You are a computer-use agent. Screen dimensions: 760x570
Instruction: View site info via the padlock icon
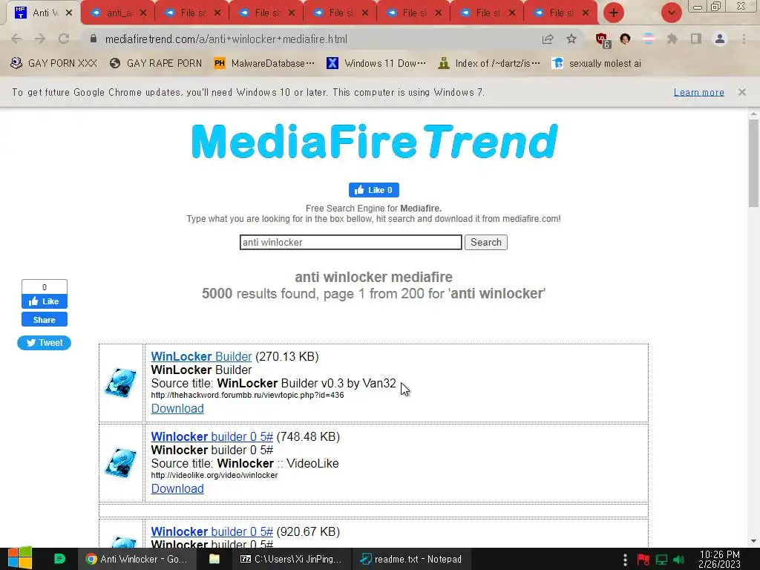pyautogui.click(x=94, y=39)
